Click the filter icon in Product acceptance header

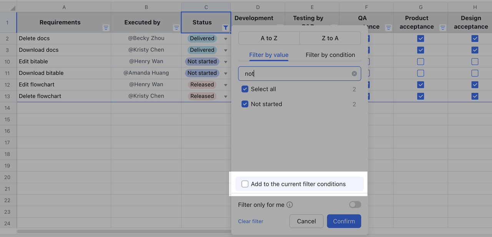(x=443, y=28)
